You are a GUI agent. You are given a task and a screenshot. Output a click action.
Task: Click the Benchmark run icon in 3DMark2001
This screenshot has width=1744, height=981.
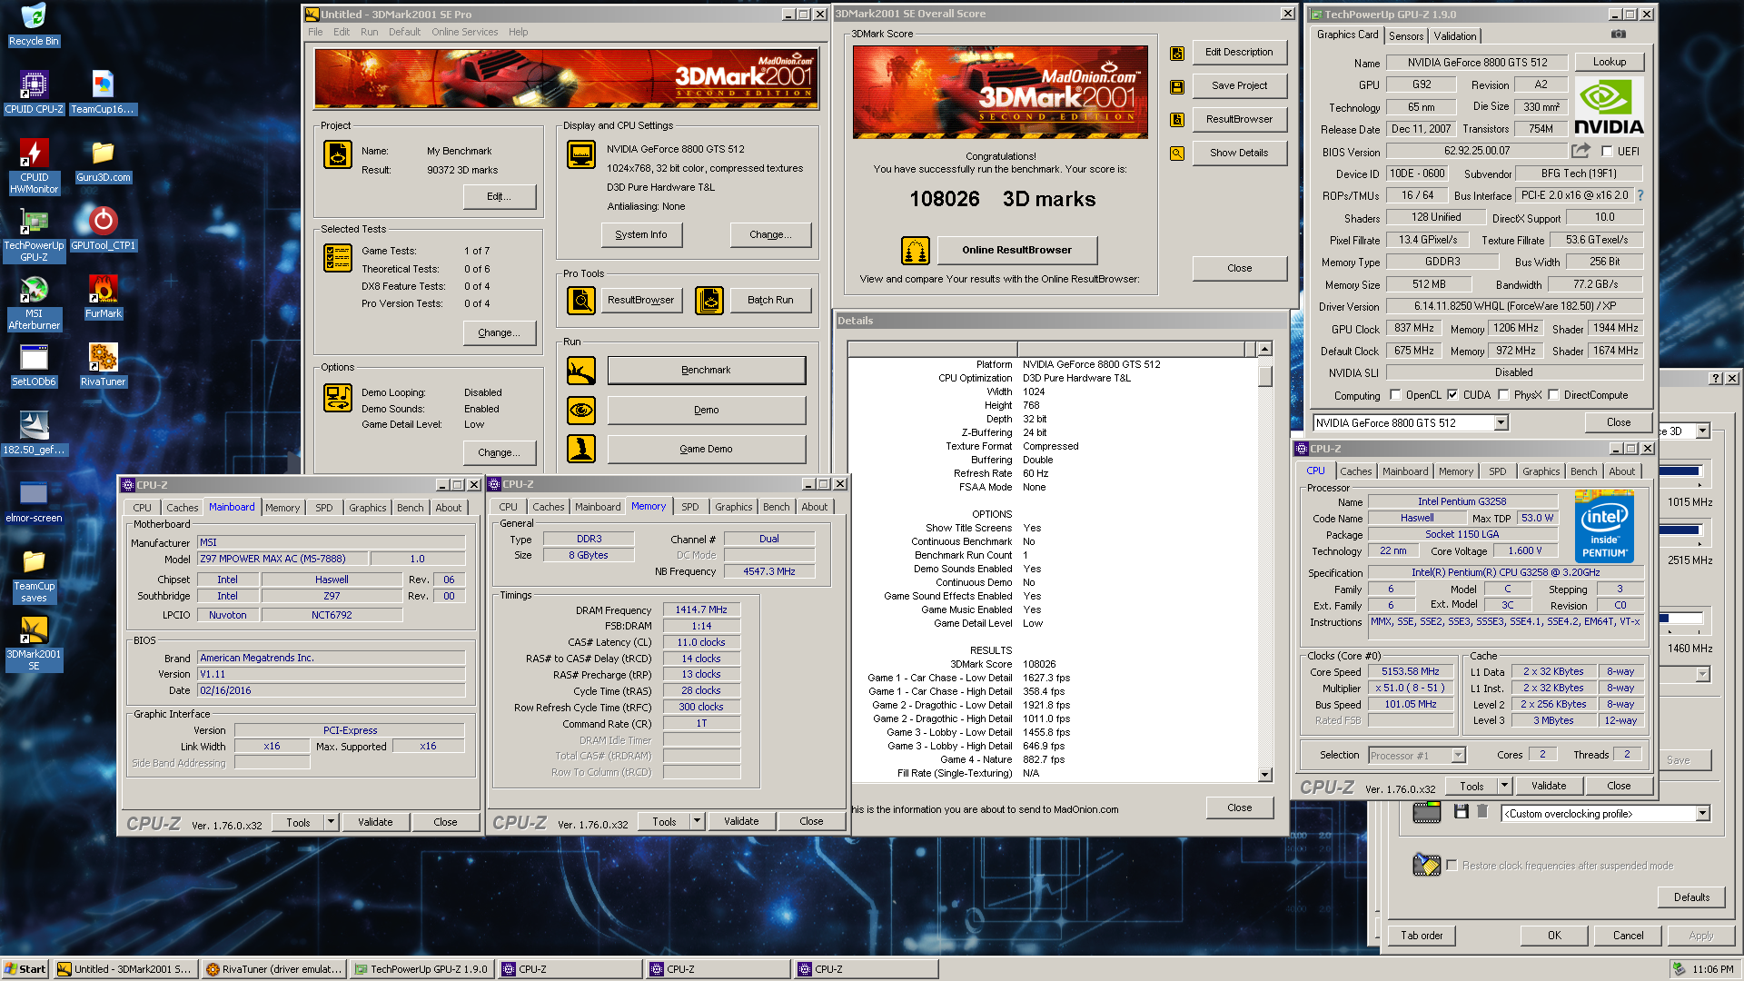pos(581,370)
